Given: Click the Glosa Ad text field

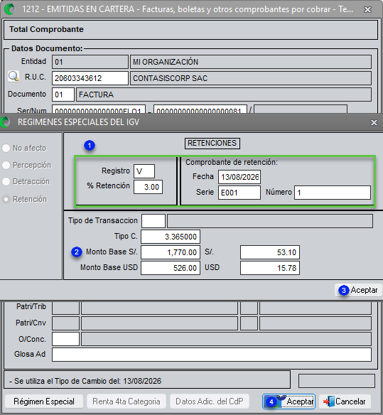Looking at the screenshot, I should (x=212, y=355).
